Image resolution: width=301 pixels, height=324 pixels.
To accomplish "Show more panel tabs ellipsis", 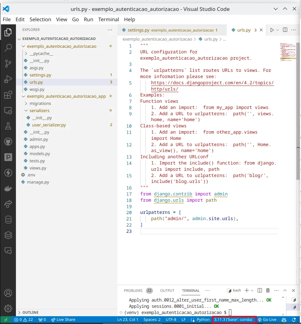I will (207, 291).
